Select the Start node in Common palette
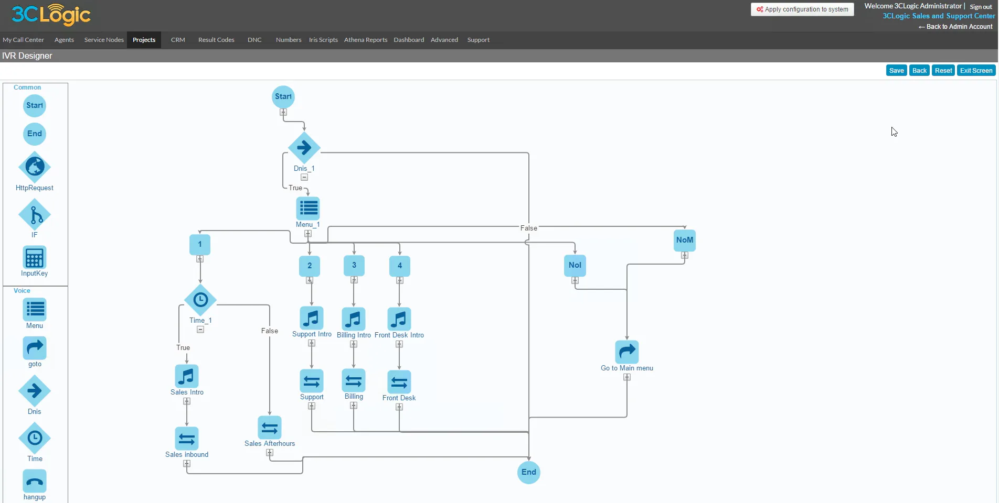This screenshot has height=503, width=999. point(35,105)
